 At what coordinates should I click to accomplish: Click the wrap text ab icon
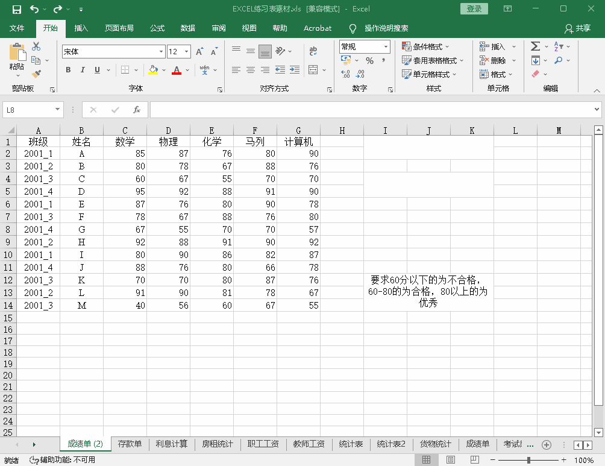[x=313, y=51]
